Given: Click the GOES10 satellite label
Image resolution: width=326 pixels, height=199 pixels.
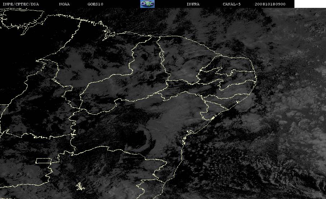Looking at the screenshot, I should coord(95,4).
